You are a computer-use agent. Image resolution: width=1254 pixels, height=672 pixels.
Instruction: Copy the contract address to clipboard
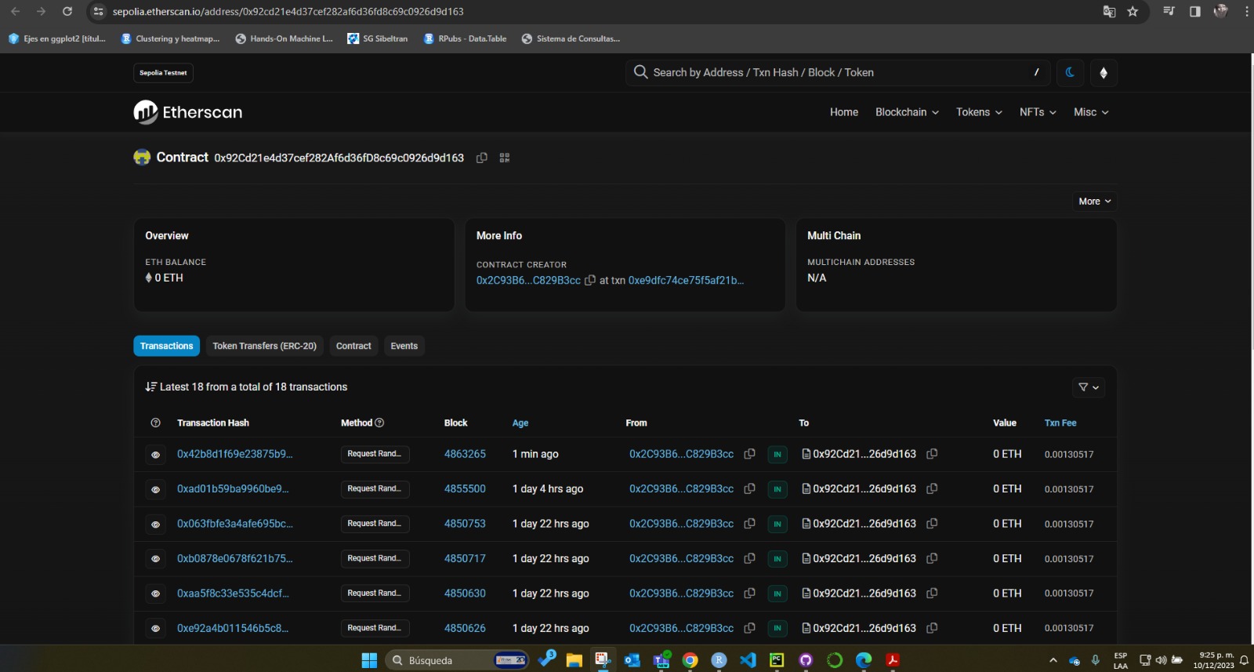(x=482, y=158)
